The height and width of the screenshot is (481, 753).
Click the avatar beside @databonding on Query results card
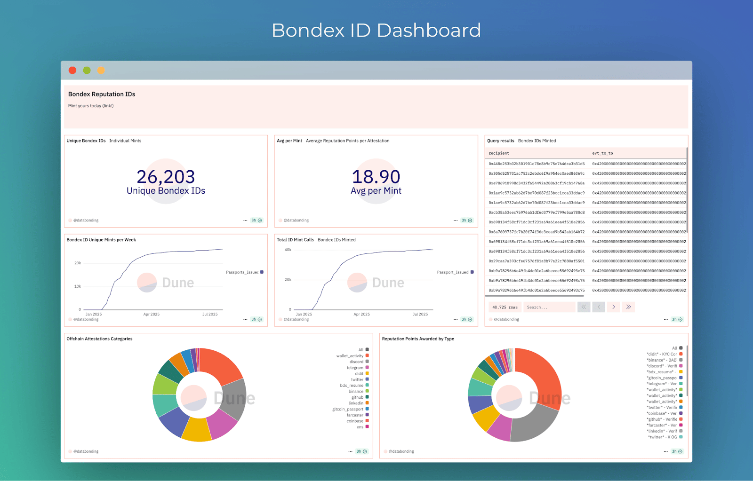491,319
